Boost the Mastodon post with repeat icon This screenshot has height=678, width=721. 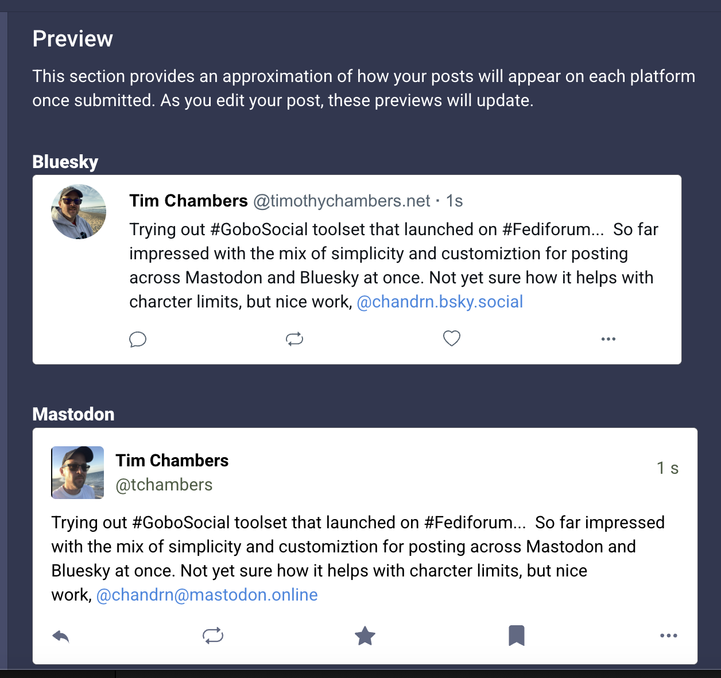213,636
